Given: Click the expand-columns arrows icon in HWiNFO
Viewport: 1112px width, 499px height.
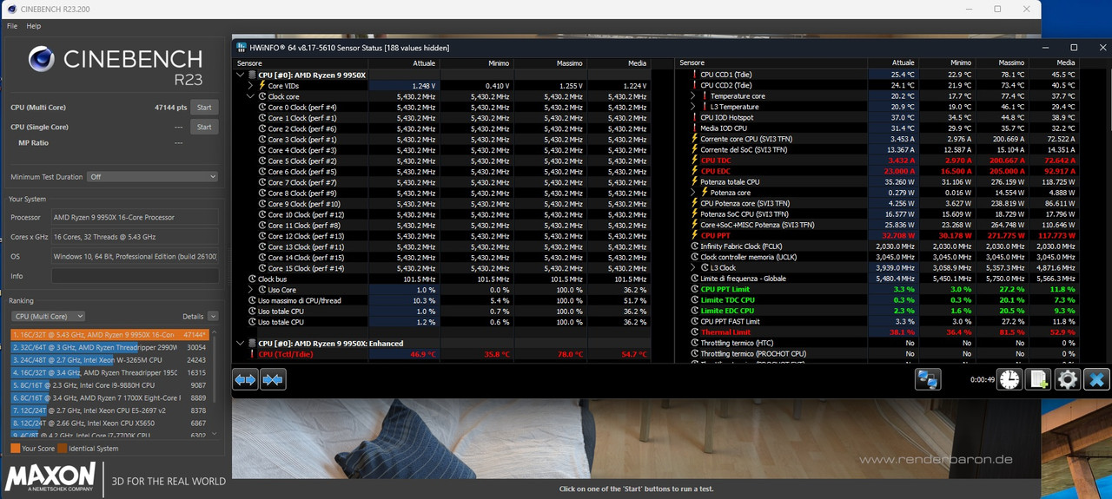Looking at the screenshot, I should click(x=245, y=379).
